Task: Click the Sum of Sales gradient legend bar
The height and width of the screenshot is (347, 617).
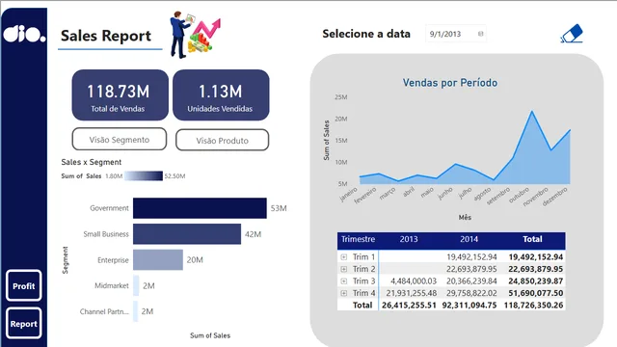Action: coord(144,175)
